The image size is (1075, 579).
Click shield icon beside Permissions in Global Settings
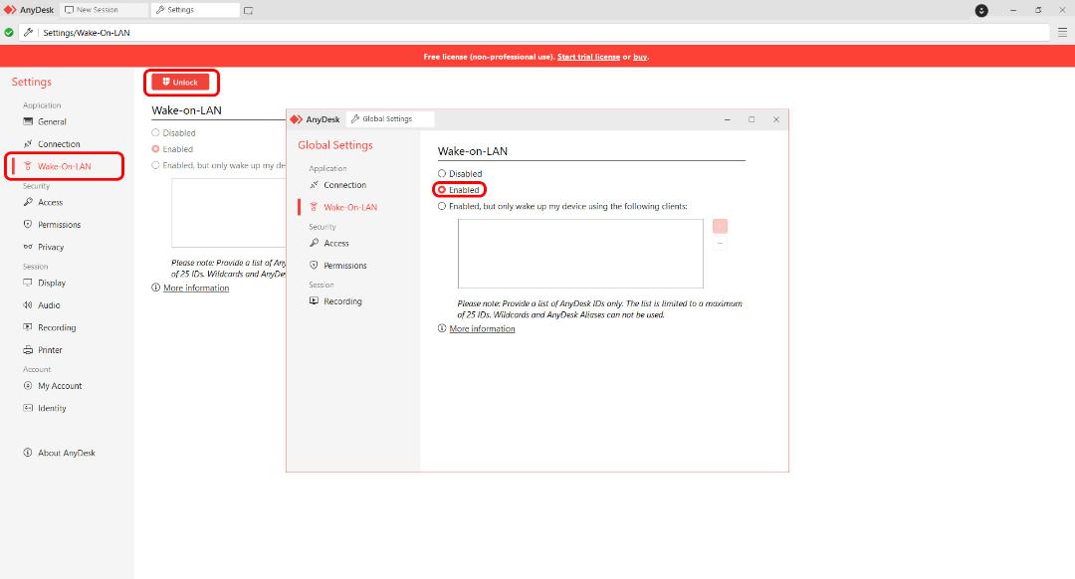tap(314, 266)
